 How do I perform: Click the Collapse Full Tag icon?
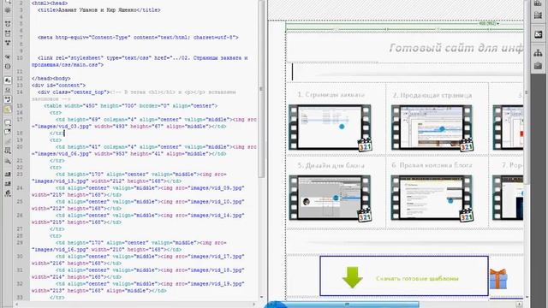point(8,24)
